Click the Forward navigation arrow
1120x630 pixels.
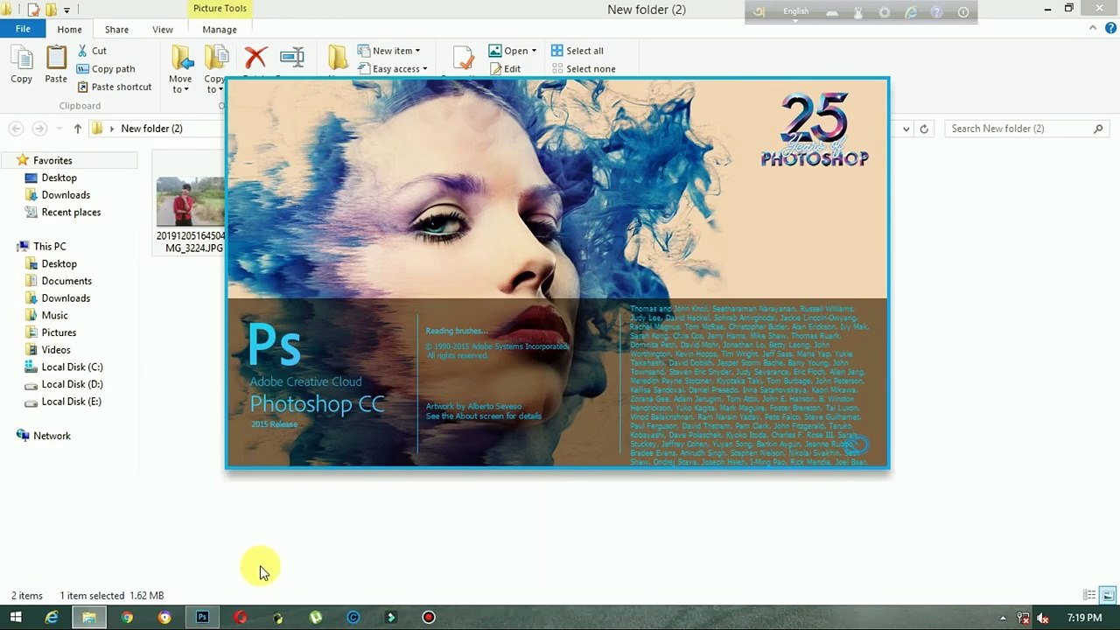38,129
